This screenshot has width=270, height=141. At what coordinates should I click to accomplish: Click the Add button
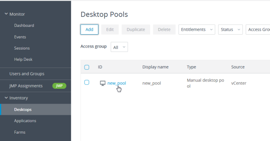[89, 30]
